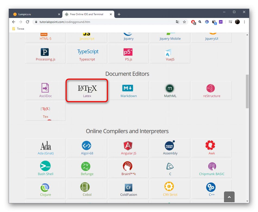Click the scrollbar down arrow
The width and height of the screenshot is (258, 212).
click(x=247, y=201)
